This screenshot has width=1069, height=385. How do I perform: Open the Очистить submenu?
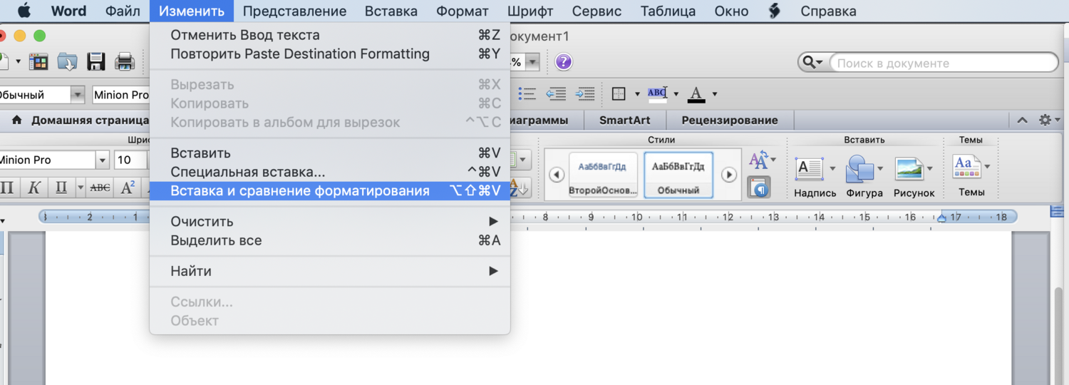point(330,222)
